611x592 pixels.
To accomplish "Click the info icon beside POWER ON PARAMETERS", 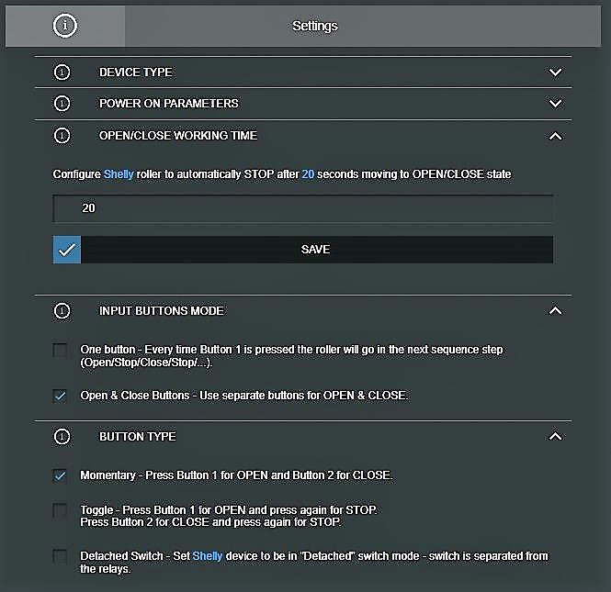I will 62,104.
